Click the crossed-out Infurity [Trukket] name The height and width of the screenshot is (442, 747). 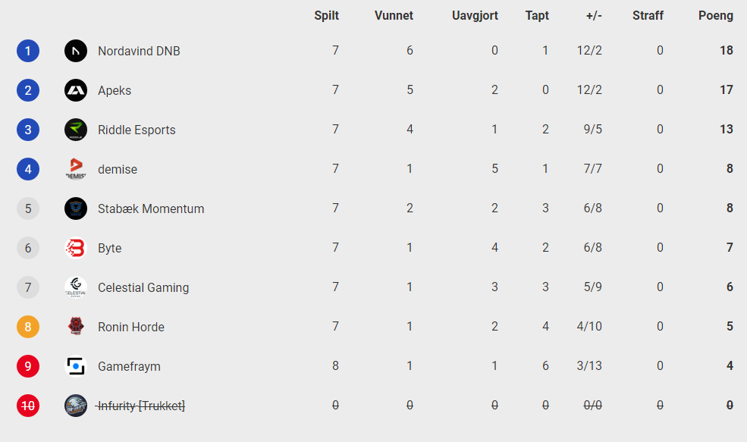coord(140,406)
